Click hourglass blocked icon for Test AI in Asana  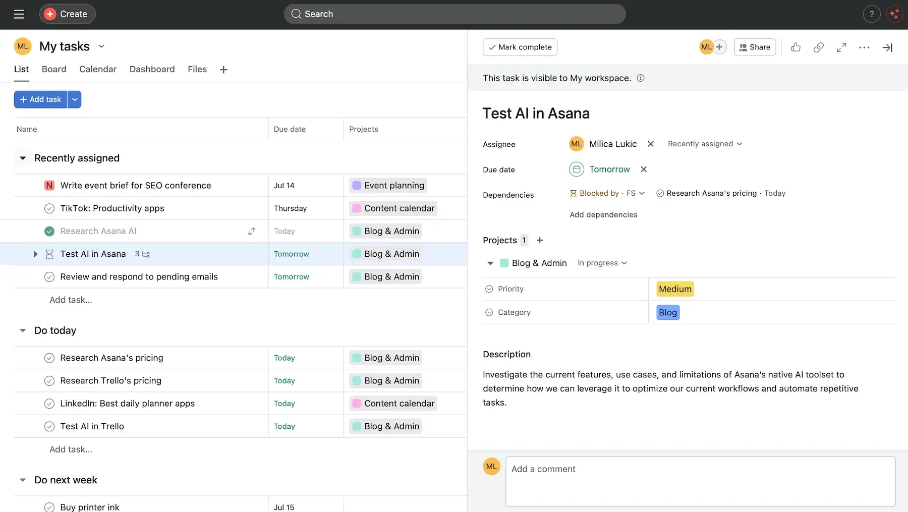coord(49,254)
